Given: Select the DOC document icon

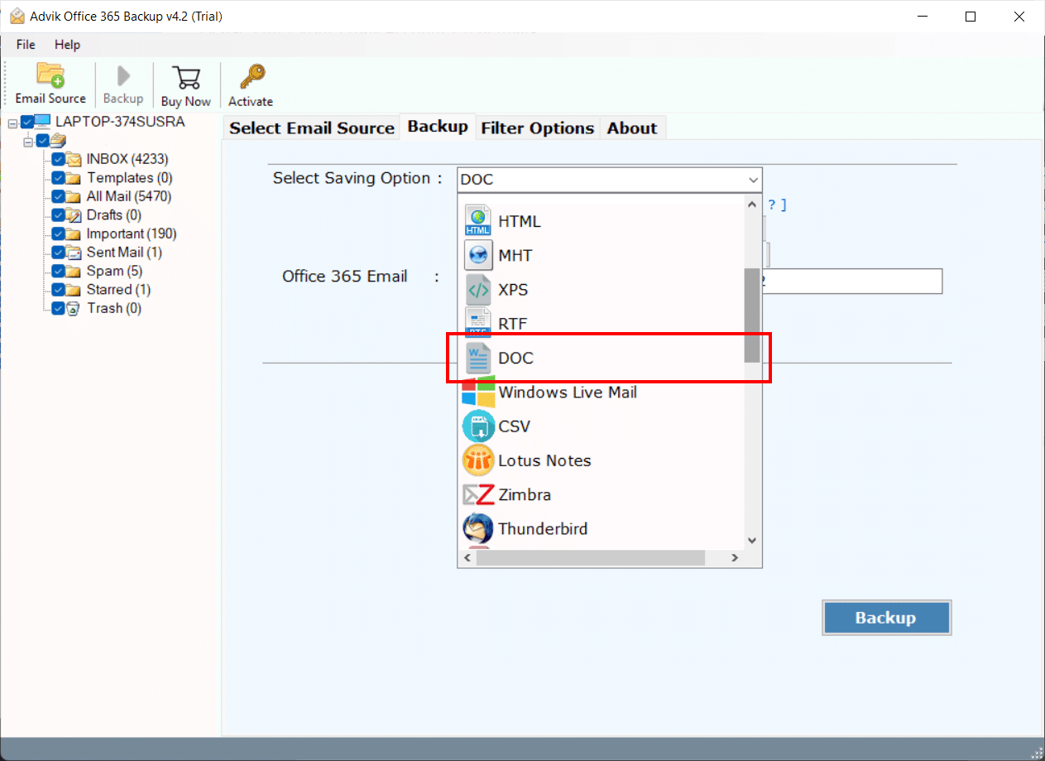Looking at the screenshot, I should click(478, 358).
